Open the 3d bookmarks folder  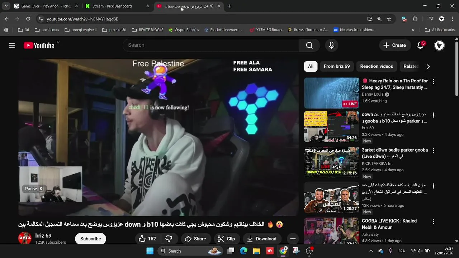(24, 30)
